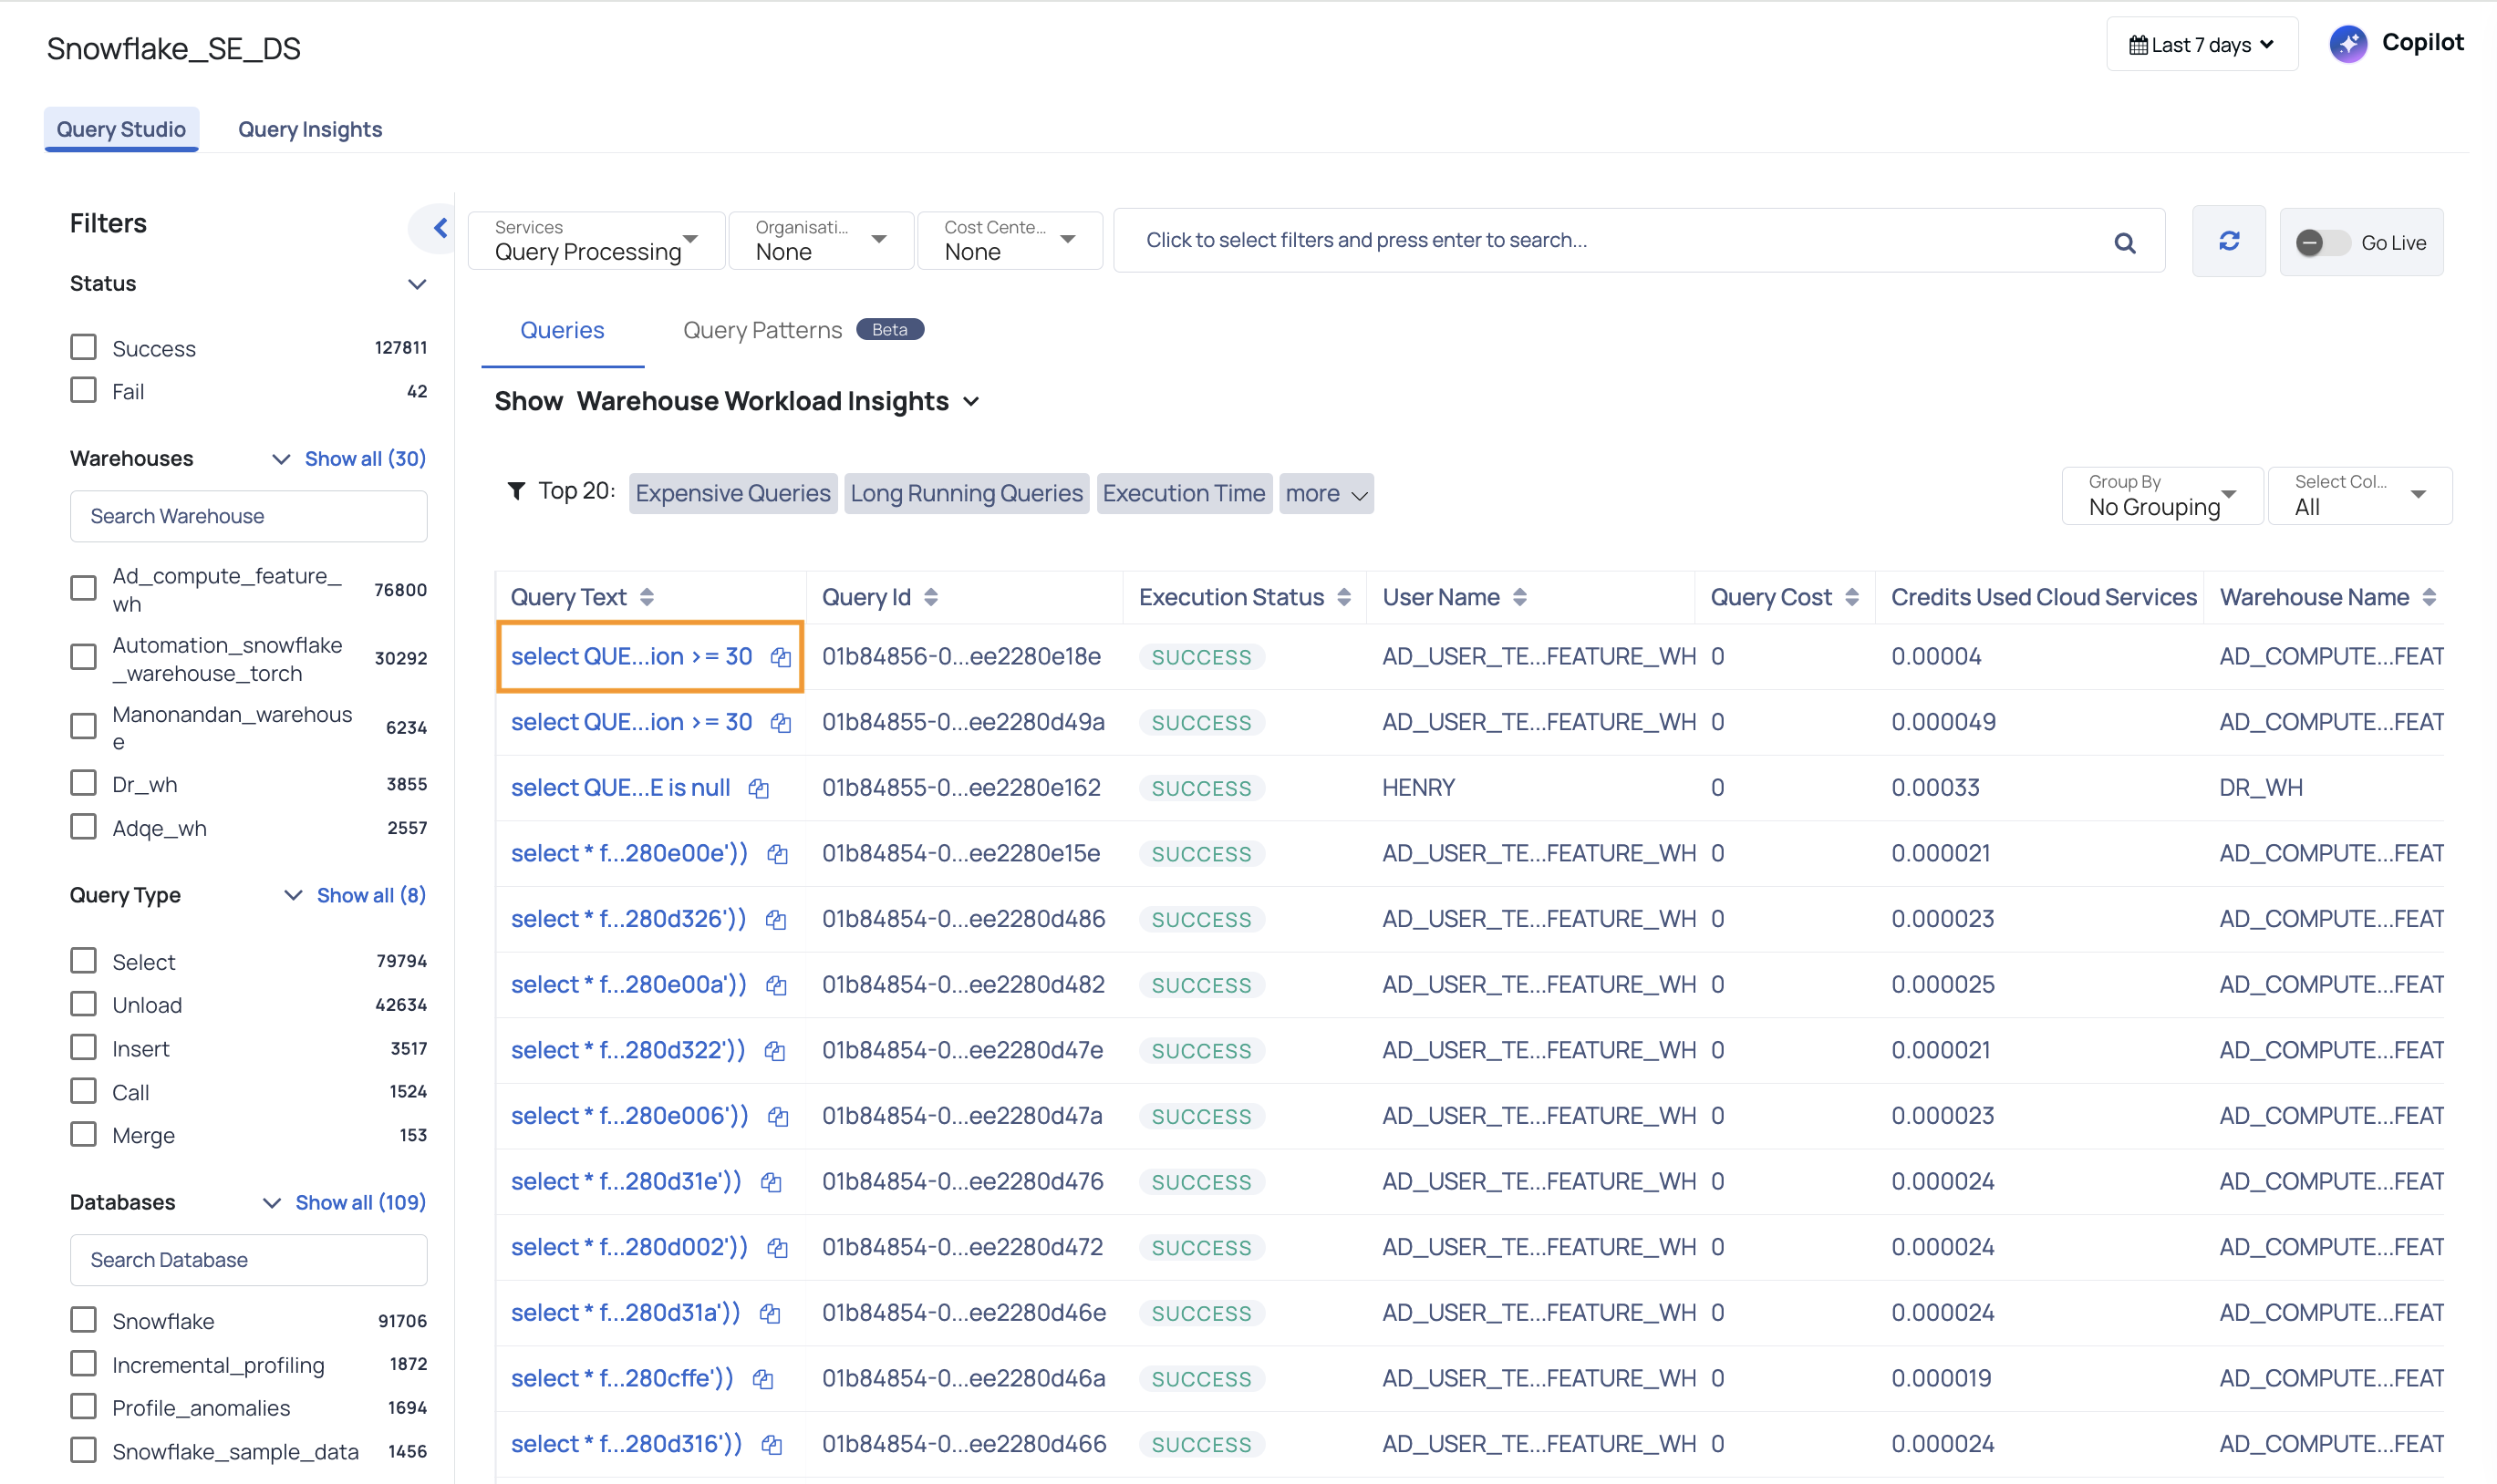Viewport: 2497px width, 1484px height.
Task: Sort by Warehouse Name column arrows
Action: 2429,597
